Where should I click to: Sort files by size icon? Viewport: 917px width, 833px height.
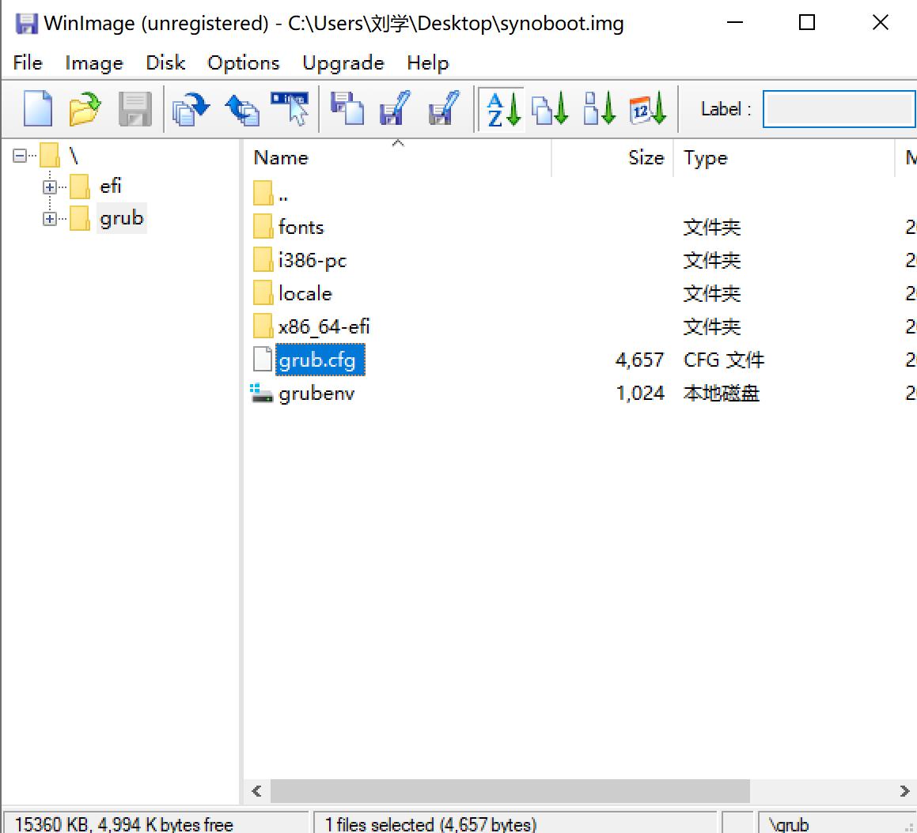click(x=600, y=108)
